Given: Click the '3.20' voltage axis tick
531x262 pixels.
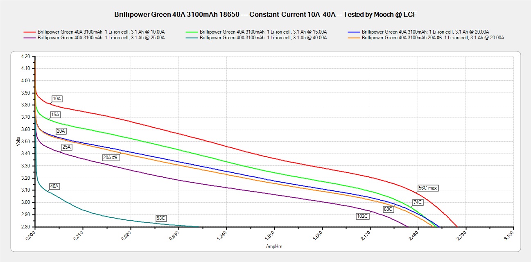Looking at the screenshot, I should point(25,178).
